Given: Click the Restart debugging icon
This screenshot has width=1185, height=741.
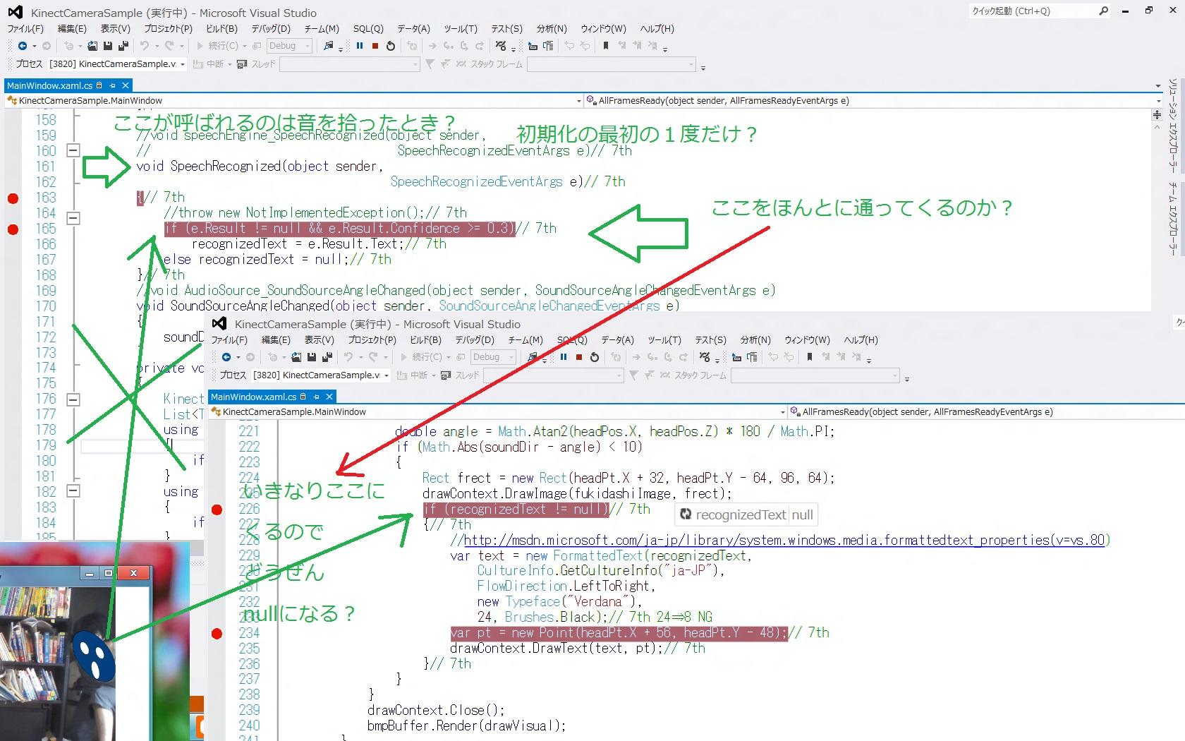Looking at the screenshot, I should pyautogui.click(x=391, y=46).
